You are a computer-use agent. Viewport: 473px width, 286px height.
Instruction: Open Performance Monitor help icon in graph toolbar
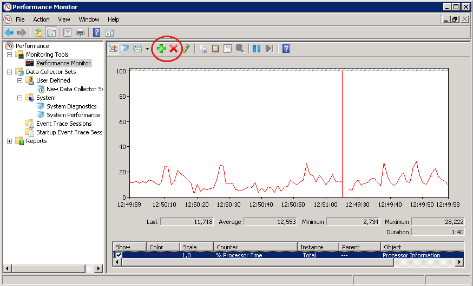pos(286,49)
